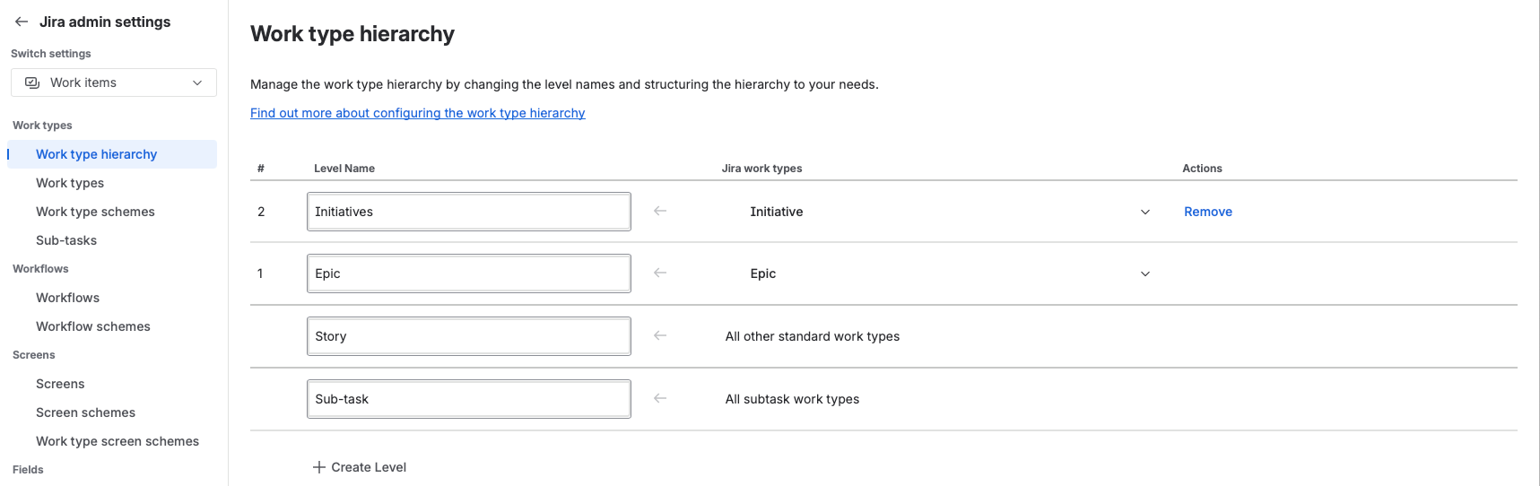Open Screen schemes from the sidebar
Screen dimensions: 1540x486
85,412
